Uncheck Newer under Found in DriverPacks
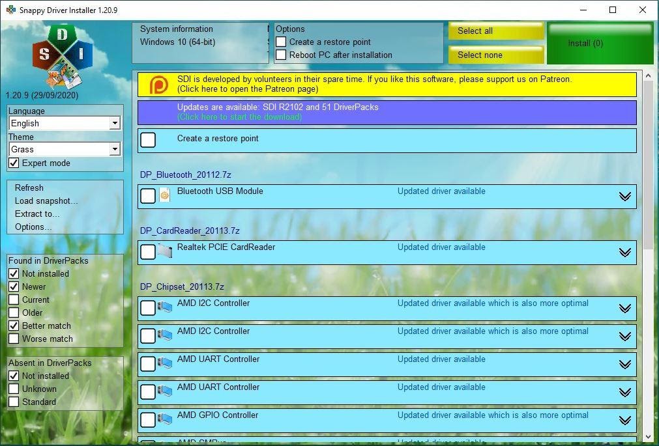This screenshot has width=659, height=446. click(x=14, y=286)
